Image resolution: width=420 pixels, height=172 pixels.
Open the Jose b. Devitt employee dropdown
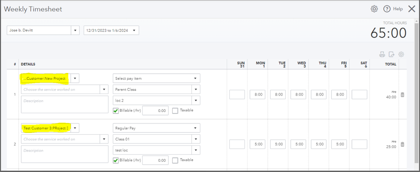(76, 30)
